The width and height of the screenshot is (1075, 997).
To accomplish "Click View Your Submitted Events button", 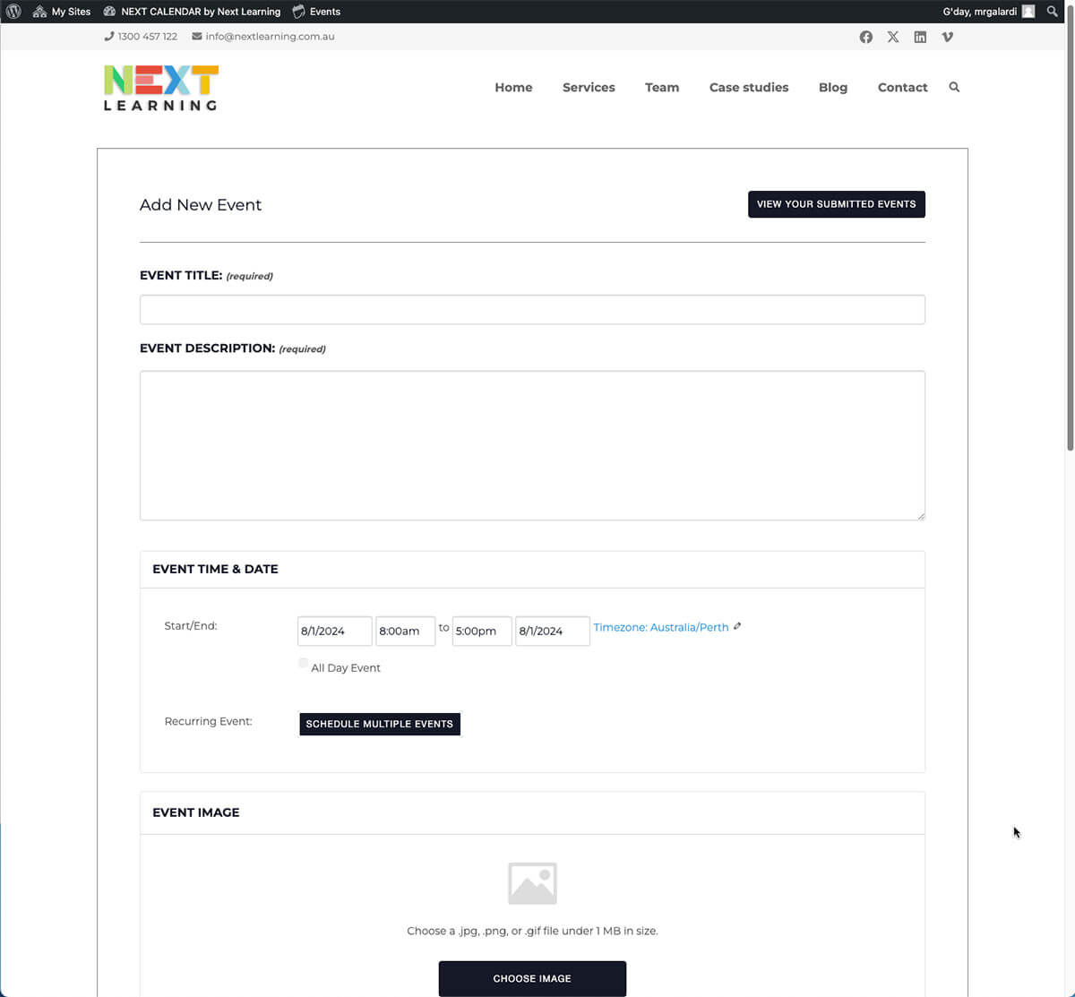I will (x=837, y=204).
